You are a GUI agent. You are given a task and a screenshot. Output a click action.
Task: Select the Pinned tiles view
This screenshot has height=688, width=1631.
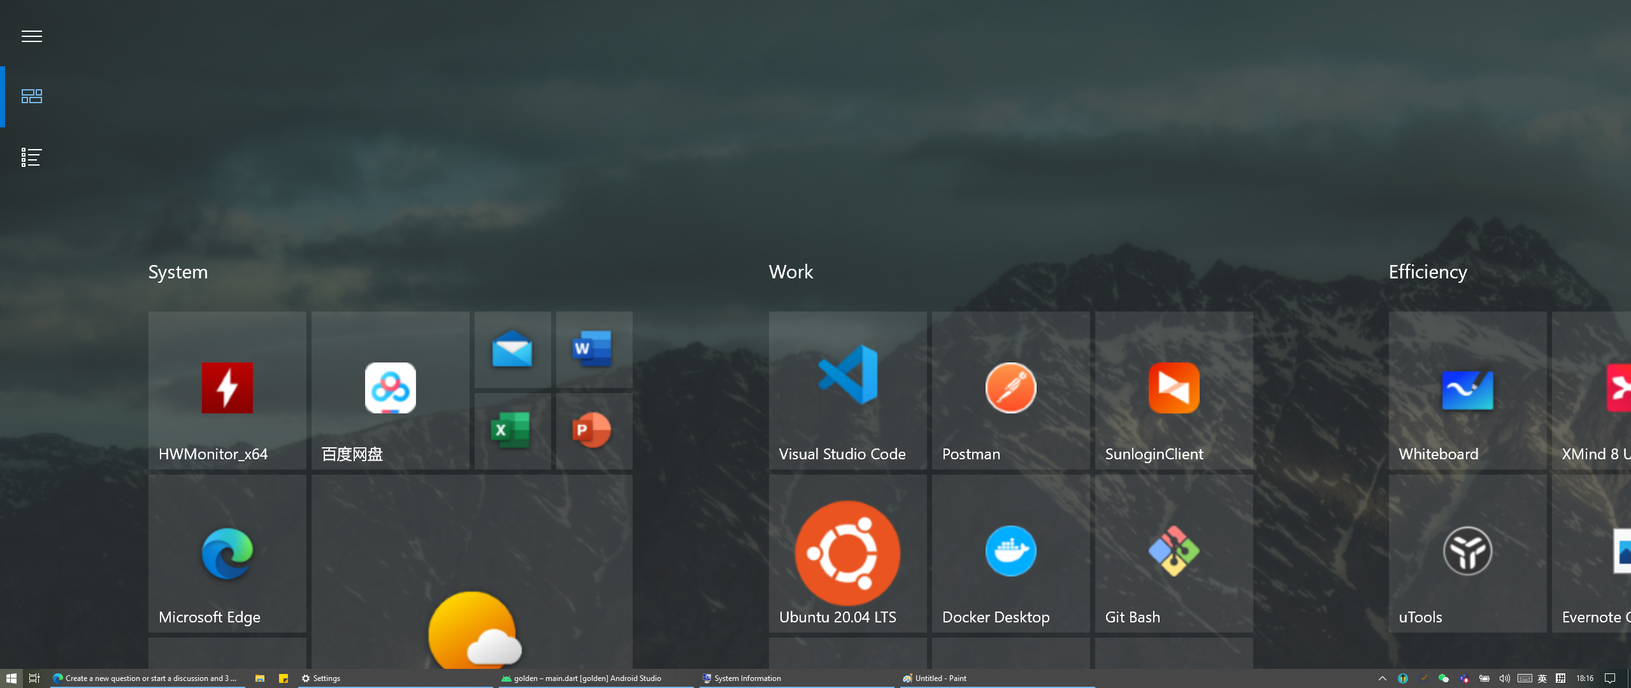coord(32,96)
